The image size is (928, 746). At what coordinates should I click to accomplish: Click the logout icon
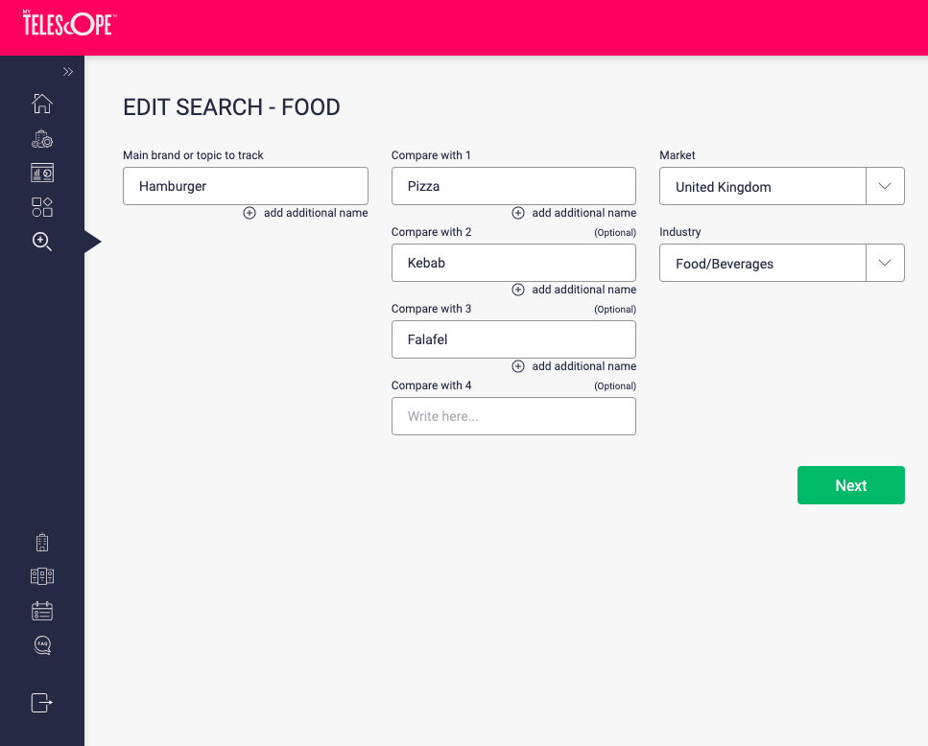(42, 703)
